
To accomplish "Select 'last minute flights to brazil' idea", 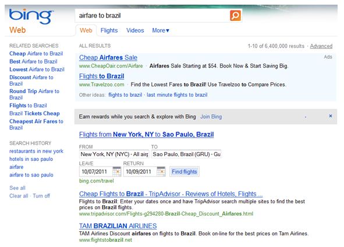I will pos(177,95).
